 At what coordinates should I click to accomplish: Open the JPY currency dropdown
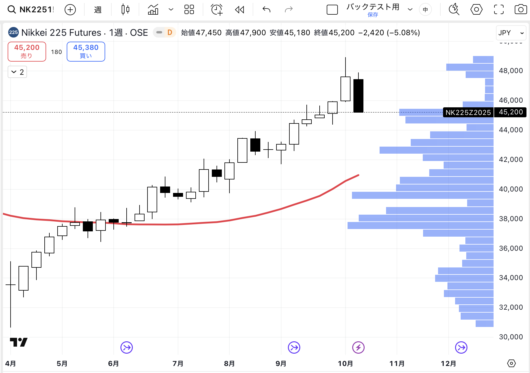(x=511, y=33)
